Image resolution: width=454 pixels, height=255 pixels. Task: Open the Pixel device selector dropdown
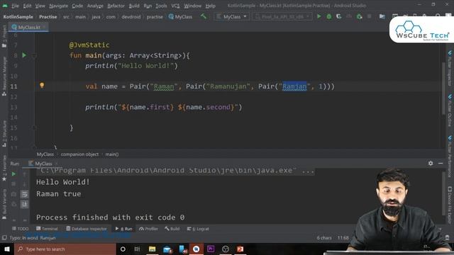[x=282, y=16]
